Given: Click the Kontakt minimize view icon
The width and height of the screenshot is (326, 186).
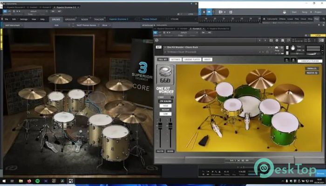Looking at the screenshot, I should (x=289, y=40).
